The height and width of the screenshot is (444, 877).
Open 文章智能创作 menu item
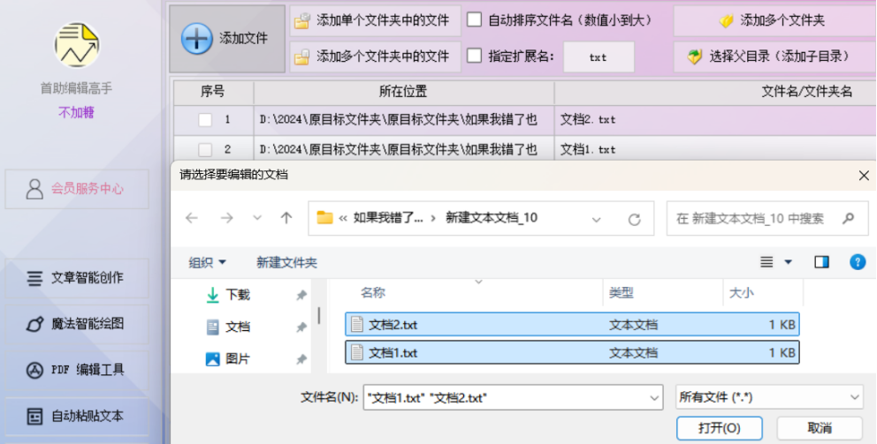click(77, 278)
